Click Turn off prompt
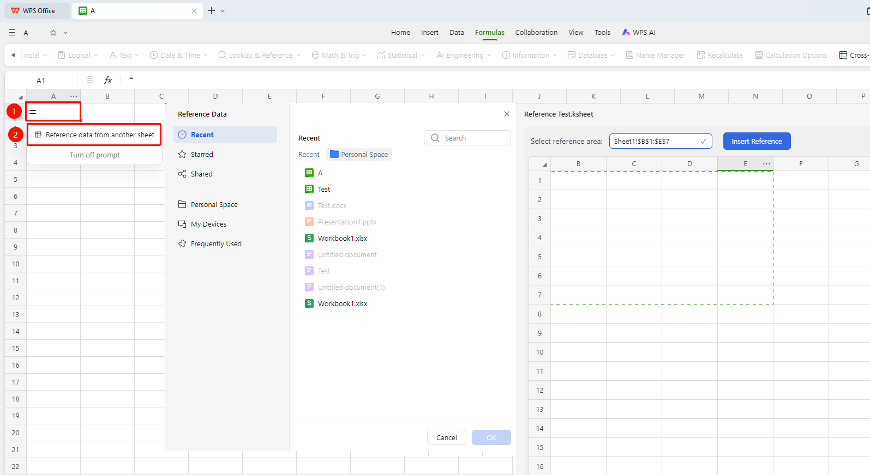The image size is (870, 475). pos(94,155)
